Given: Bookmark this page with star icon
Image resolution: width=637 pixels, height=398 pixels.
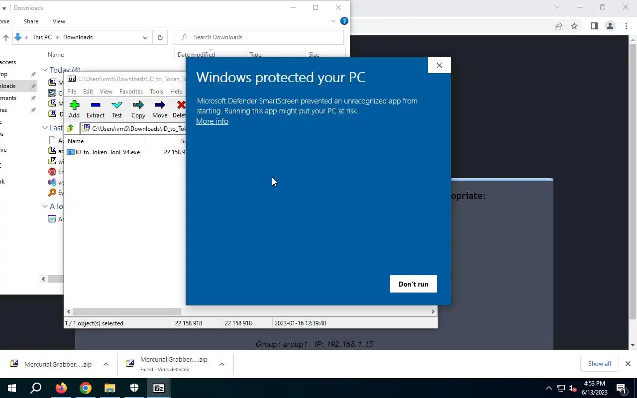Looking at the screenshot, I should (x=574, y=26).
